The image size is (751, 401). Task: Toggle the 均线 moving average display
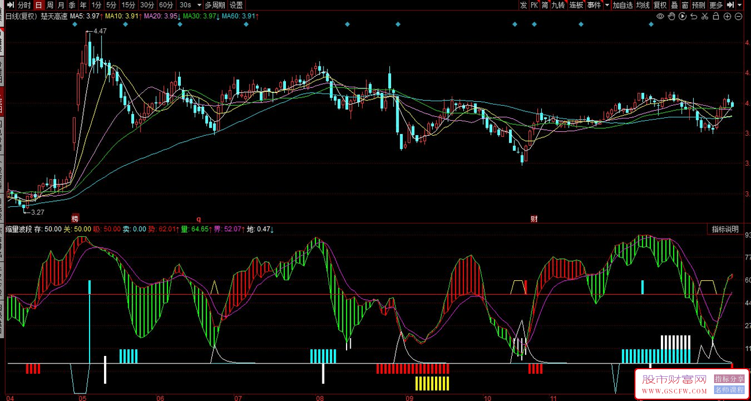coord(642,5)
